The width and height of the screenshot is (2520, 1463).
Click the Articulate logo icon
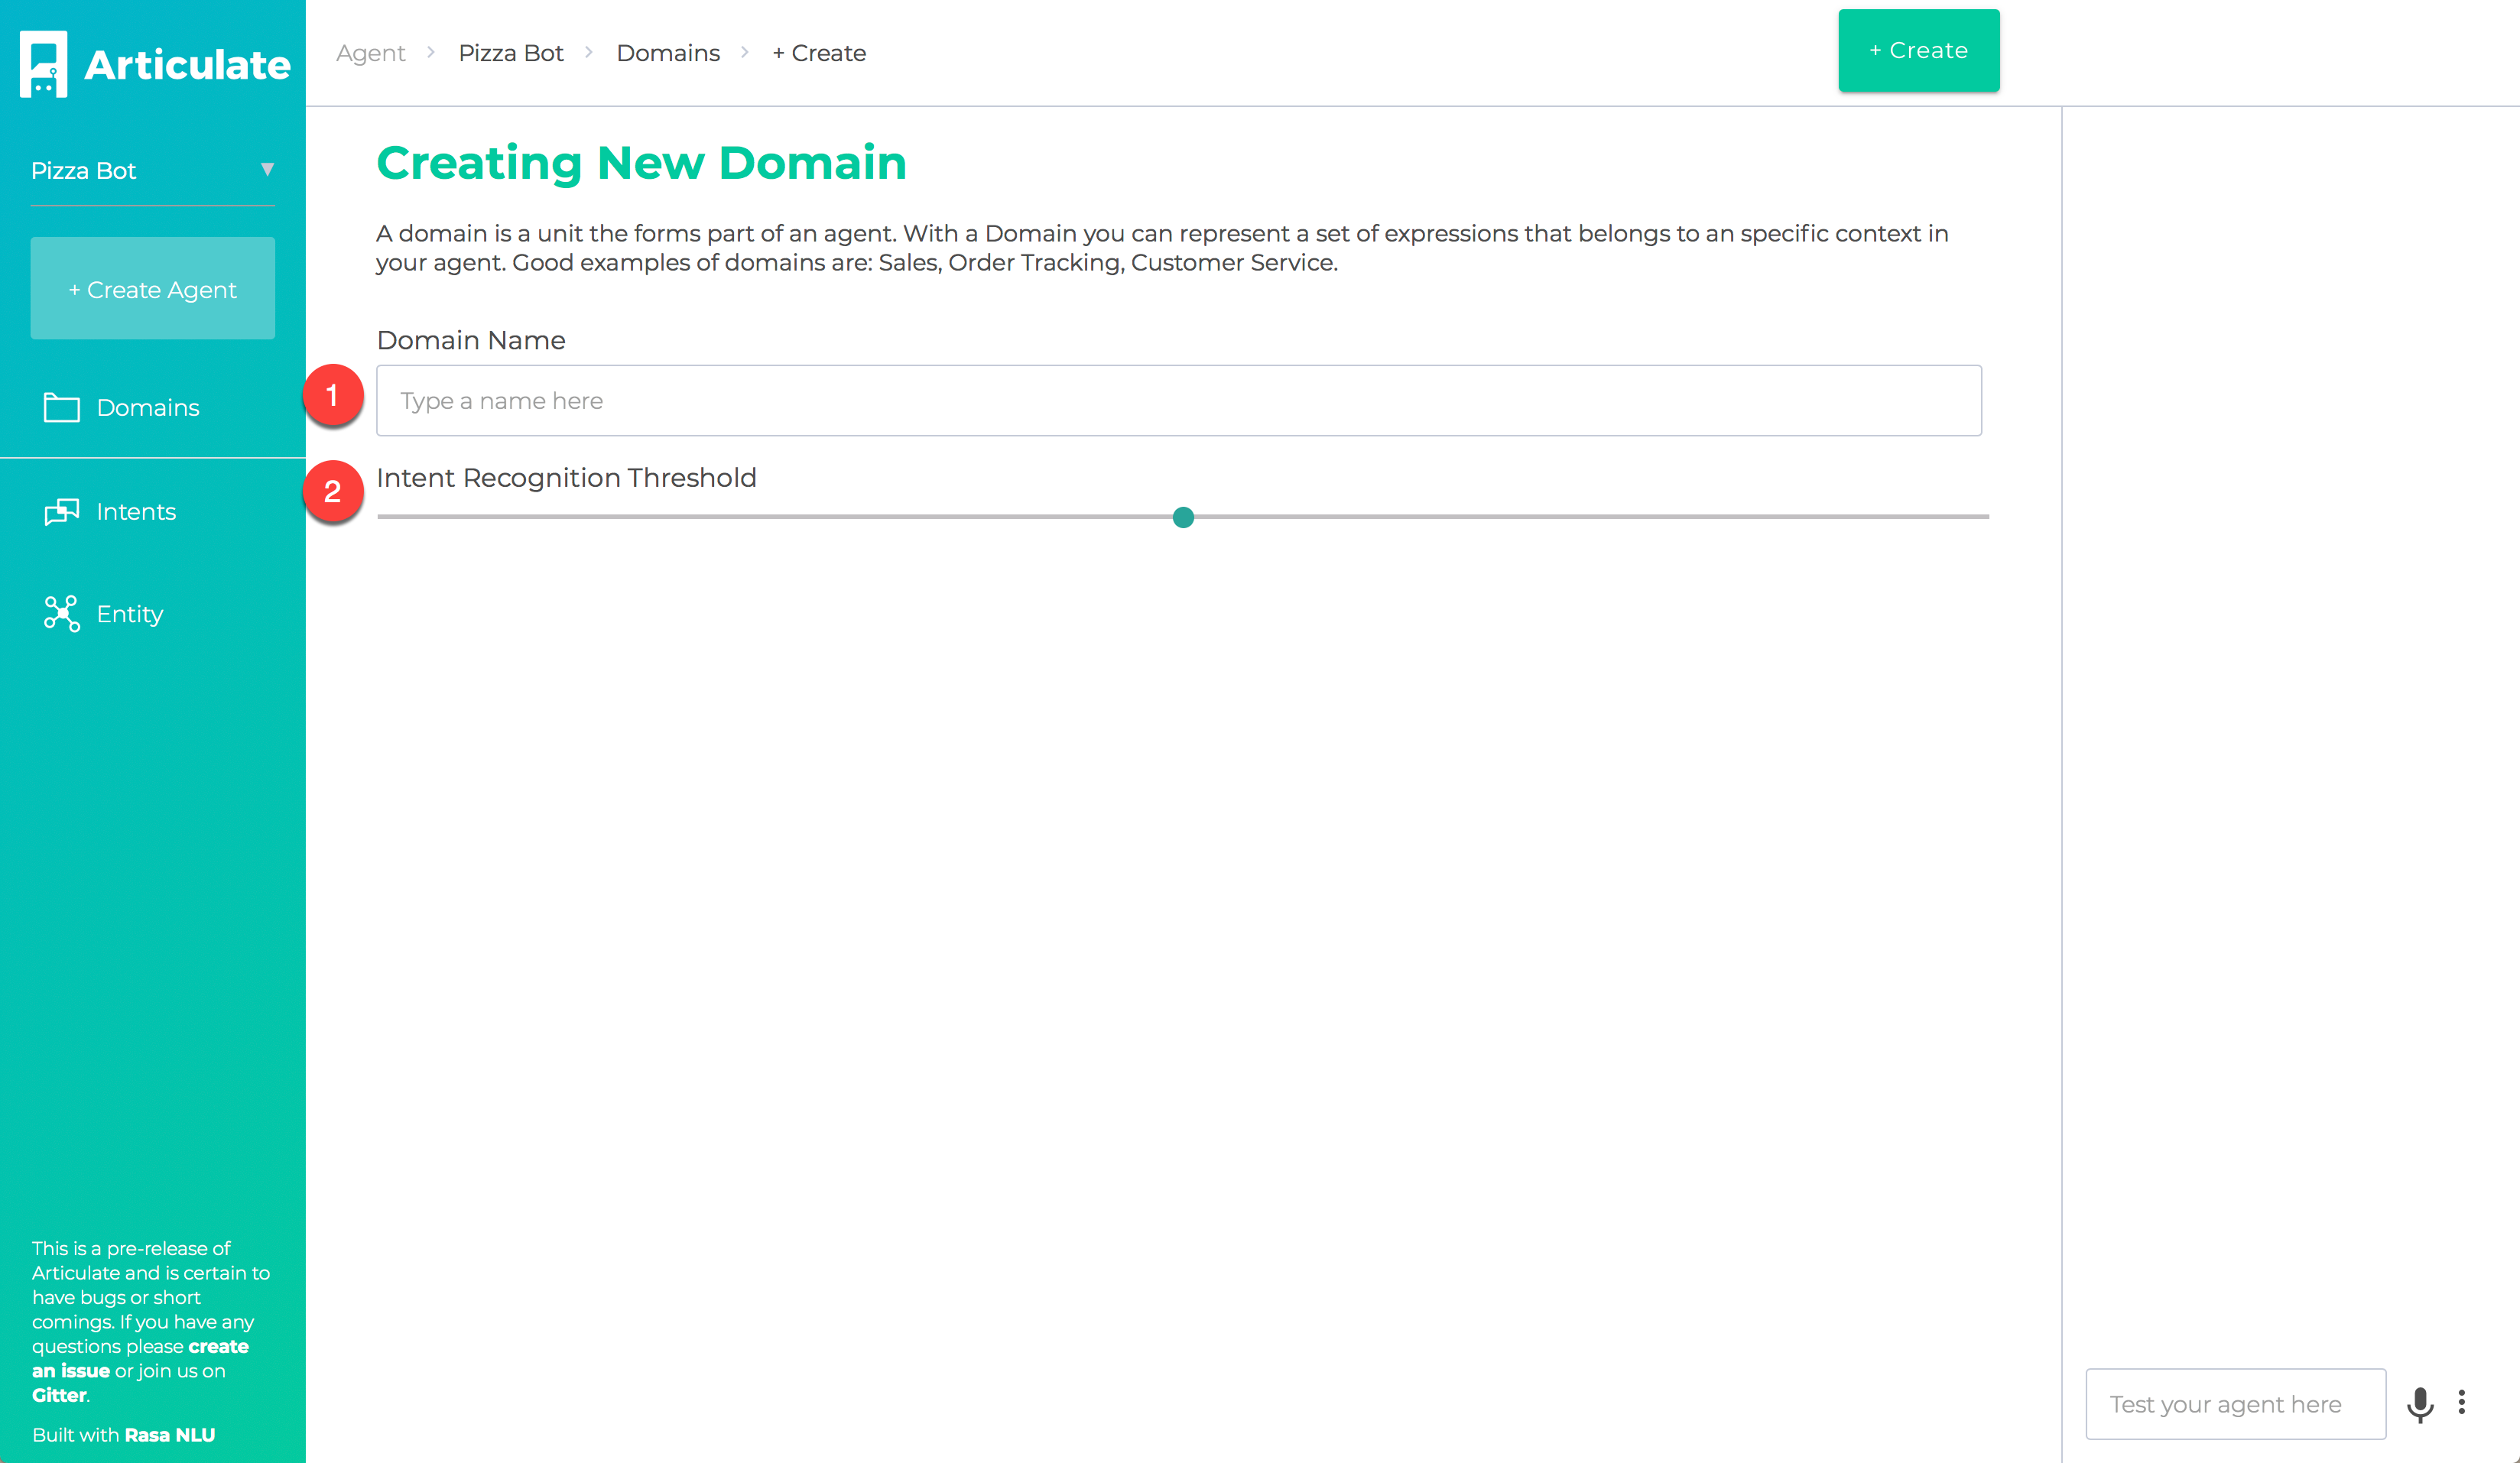point(43,64)
